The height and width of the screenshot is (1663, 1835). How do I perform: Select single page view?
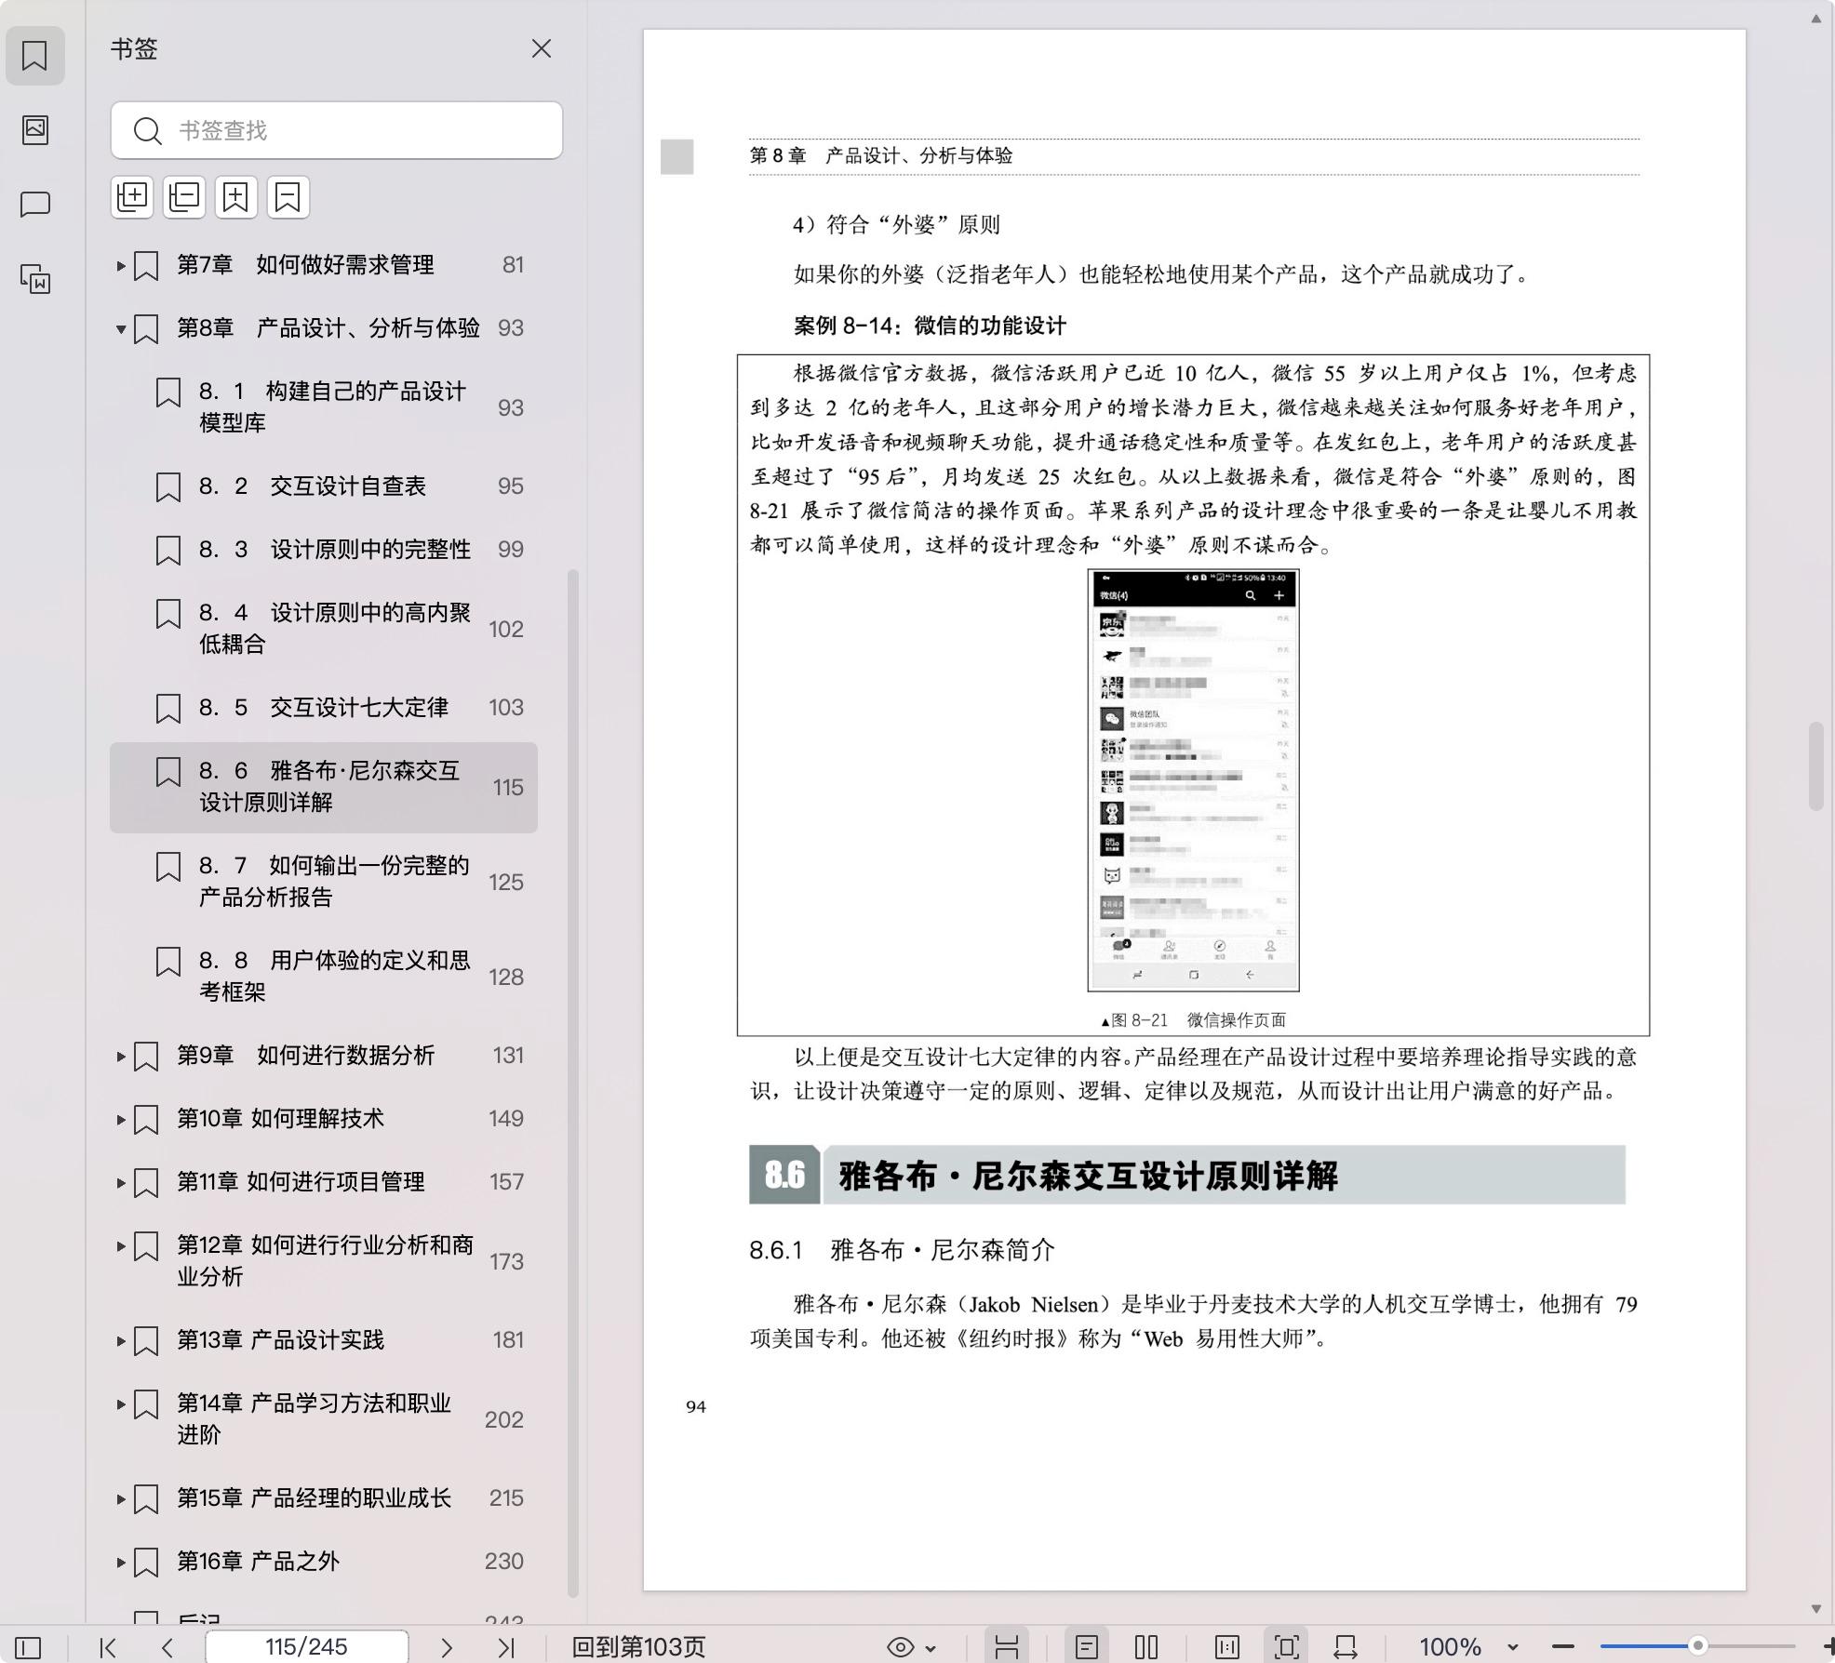(1086, 1647)
